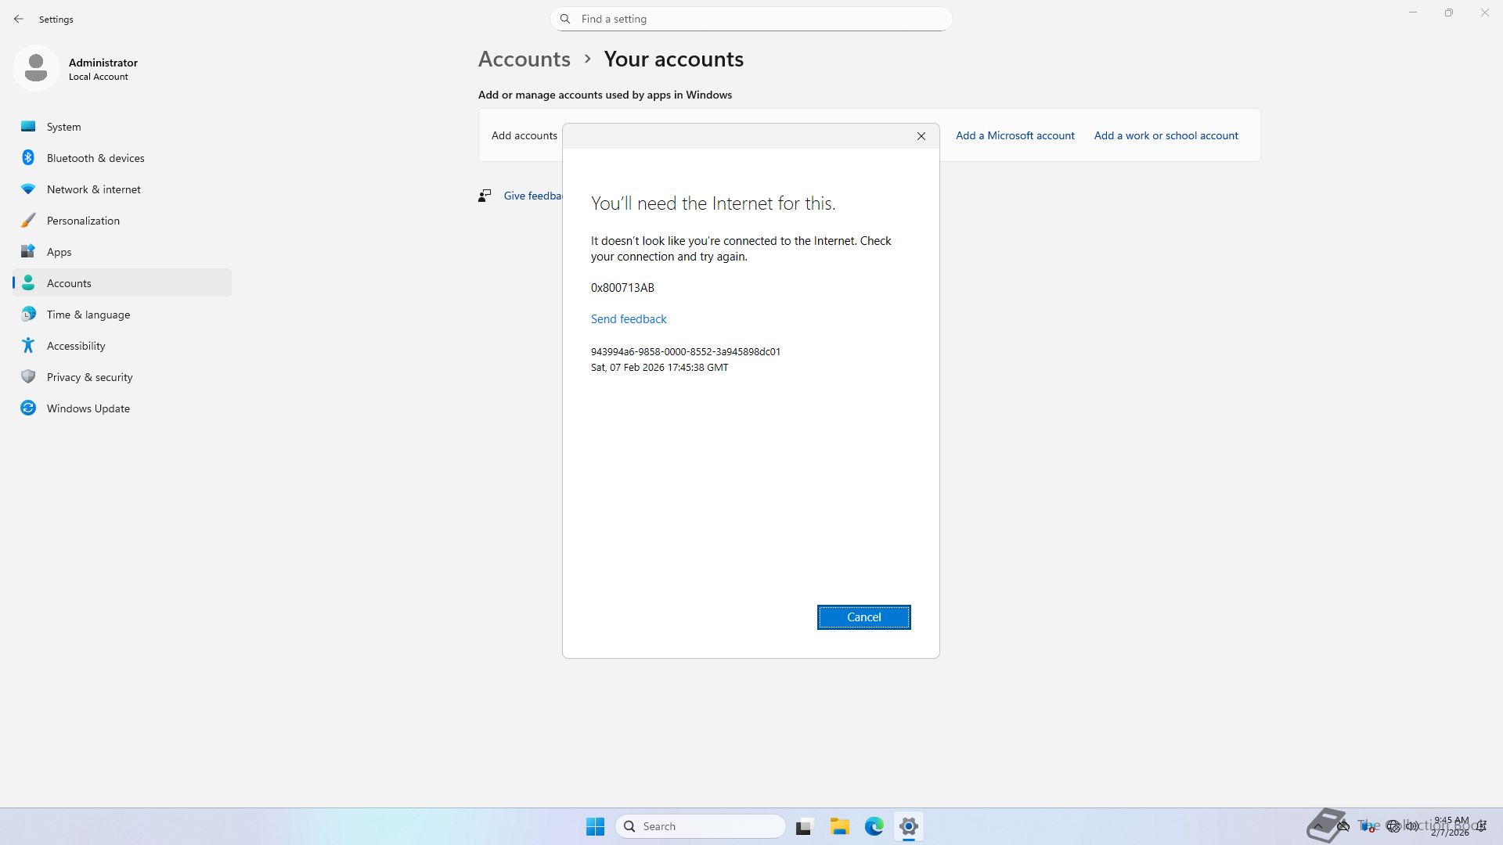Open the Time & language menu item
Screen dimensions: 1503x845
point(88,315)
